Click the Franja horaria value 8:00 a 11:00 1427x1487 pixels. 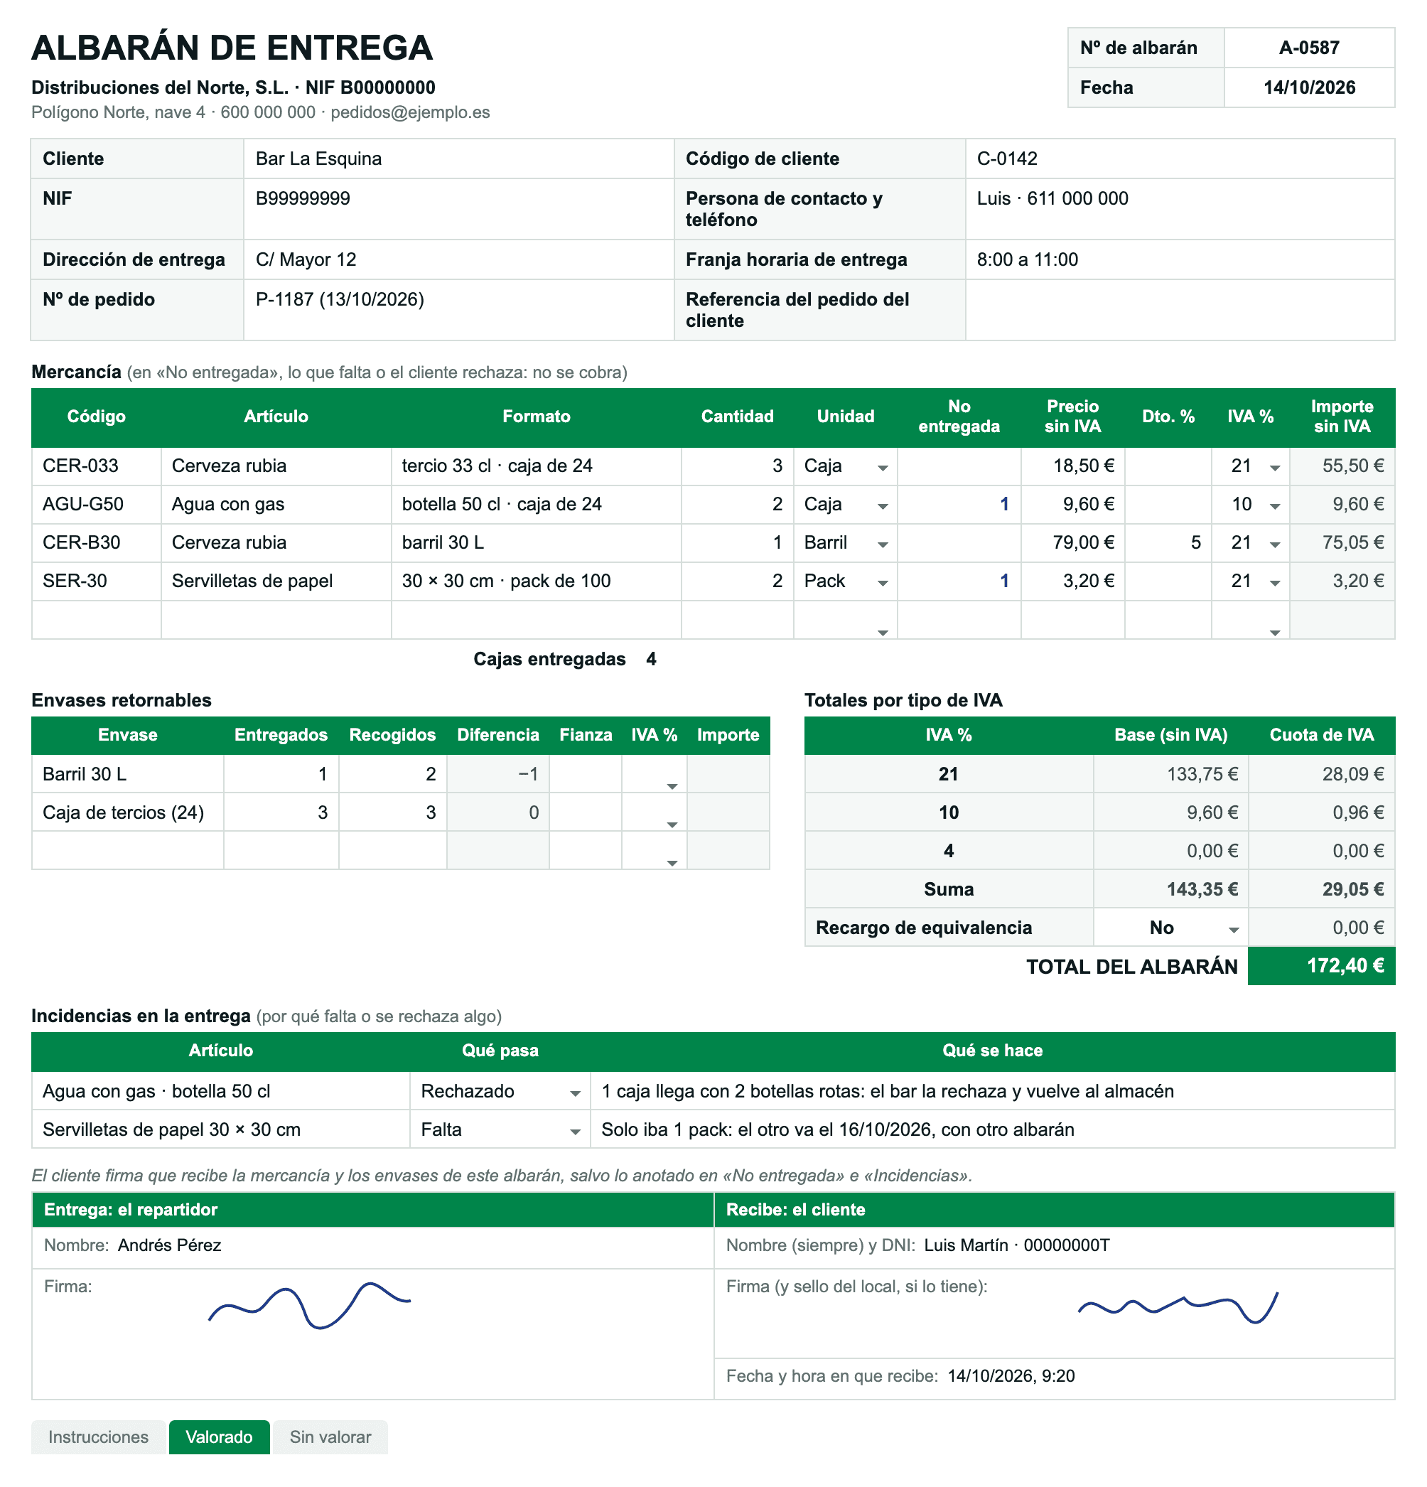click(x=1179, y=259)
